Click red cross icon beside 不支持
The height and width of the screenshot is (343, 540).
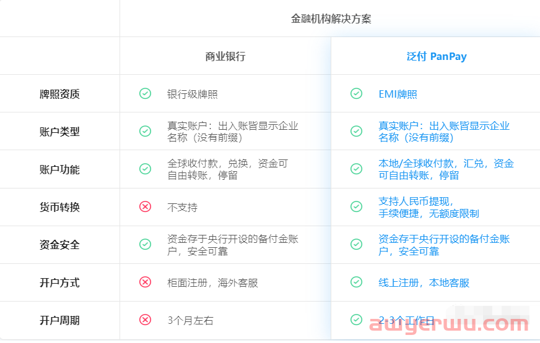click(145, 206)
